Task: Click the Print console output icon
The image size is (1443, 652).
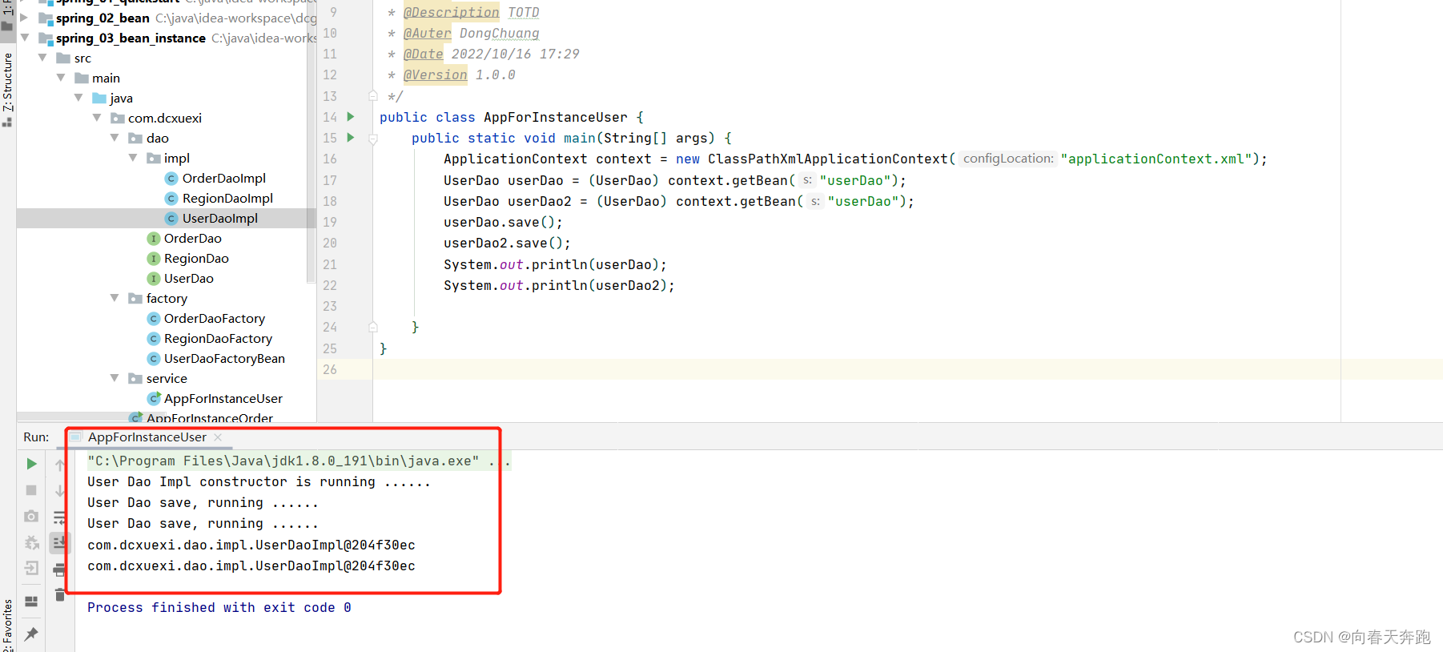Action: tap(60, 569)
